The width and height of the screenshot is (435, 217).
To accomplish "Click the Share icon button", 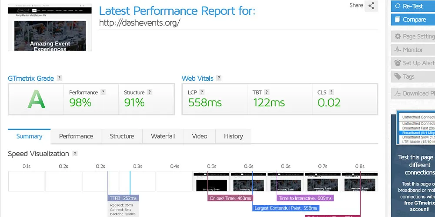I will pyautogui.click(x=371, y=6).
